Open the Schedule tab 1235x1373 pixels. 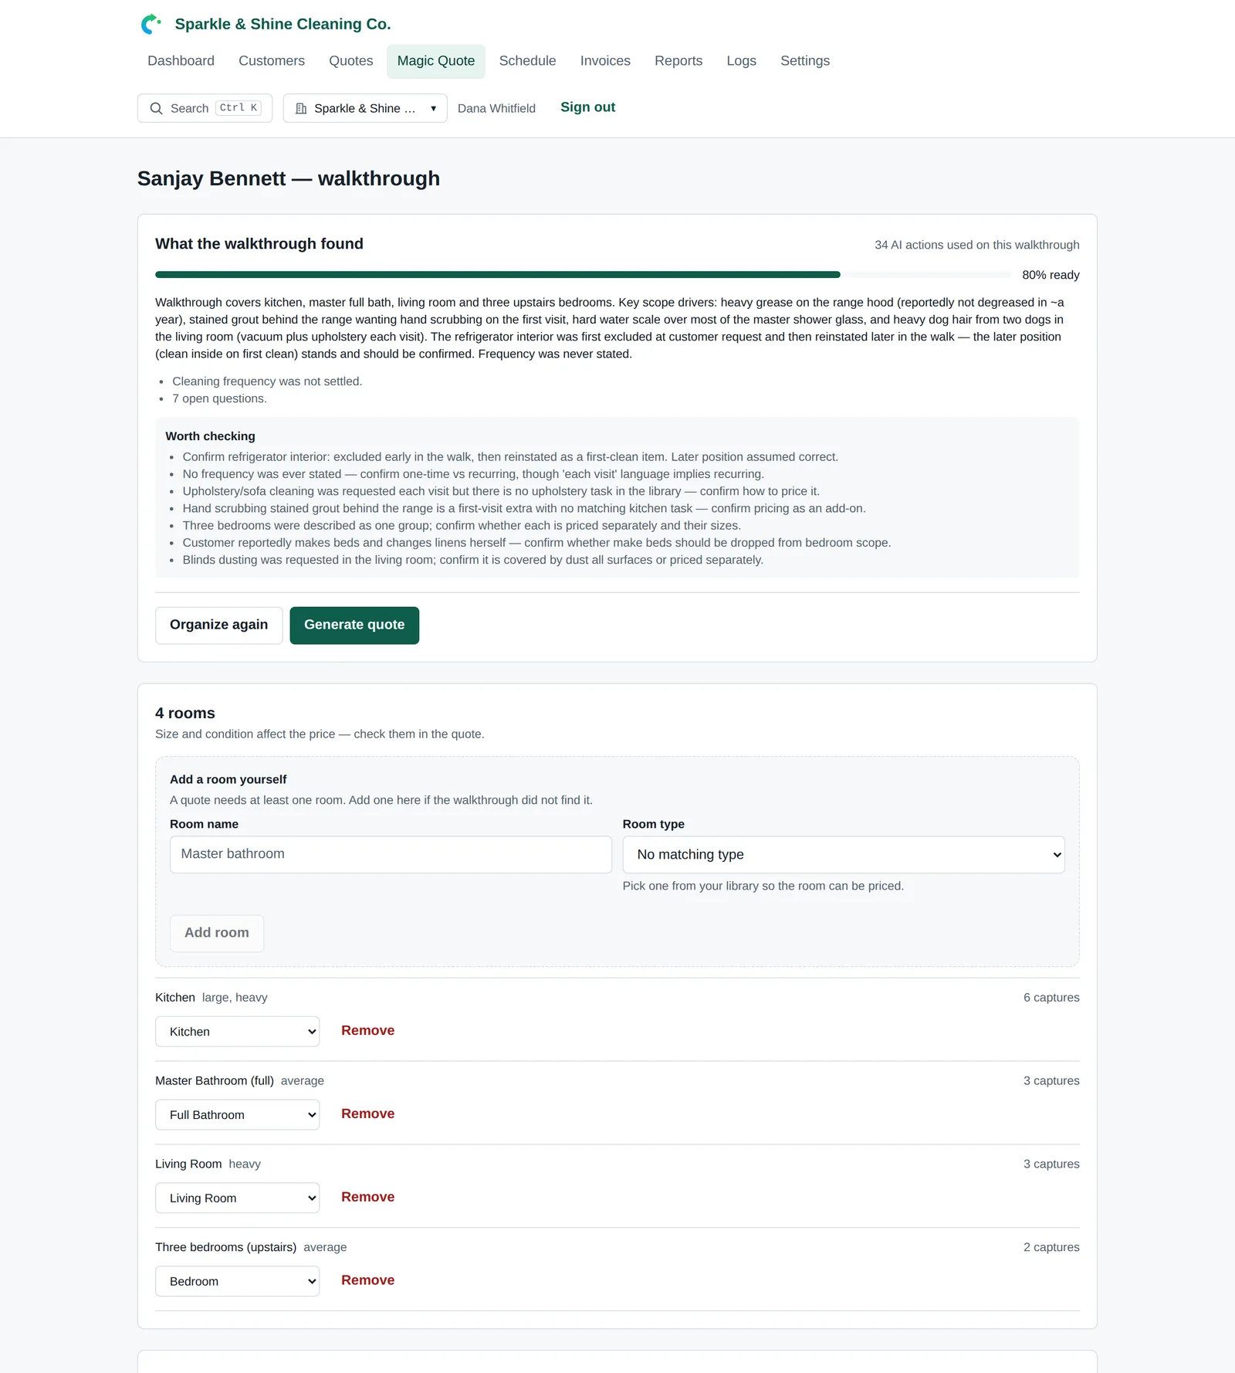tap(527, 61)
